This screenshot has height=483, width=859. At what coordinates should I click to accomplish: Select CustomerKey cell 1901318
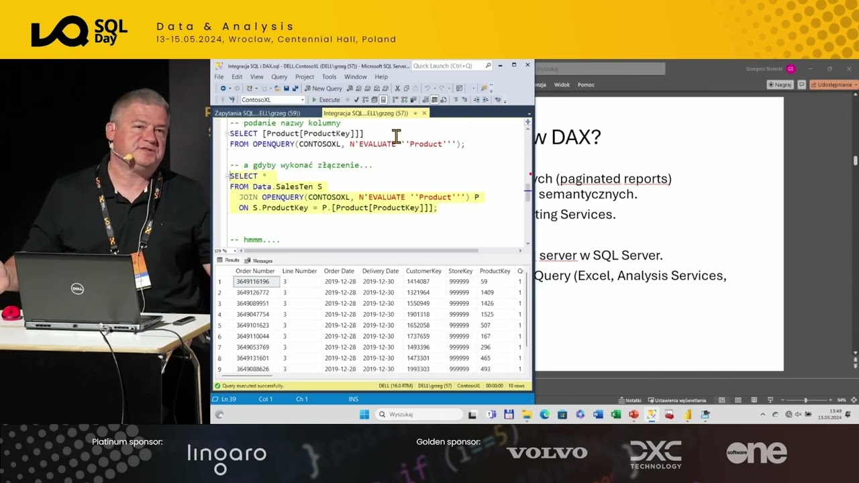(423, 315)
